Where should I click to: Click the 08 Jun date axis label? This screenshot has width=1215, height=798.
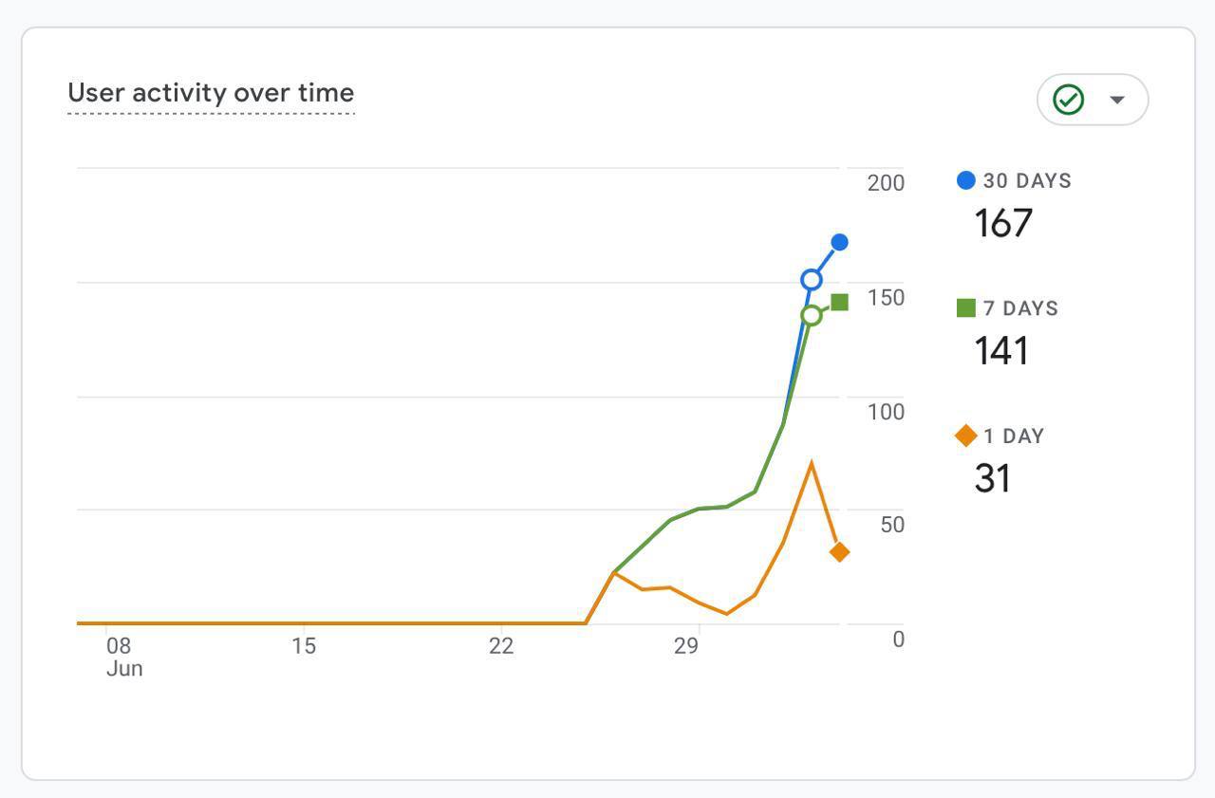pyautogui.click(x=120, y=657)
